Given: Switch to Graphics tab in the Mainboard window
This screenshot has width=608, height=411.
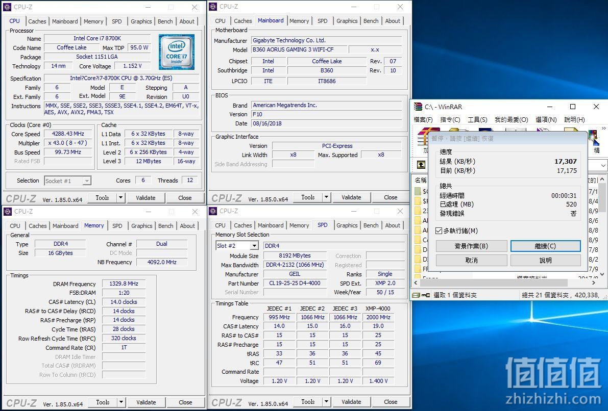Looking at the screenshot, I should click(347, 21).
